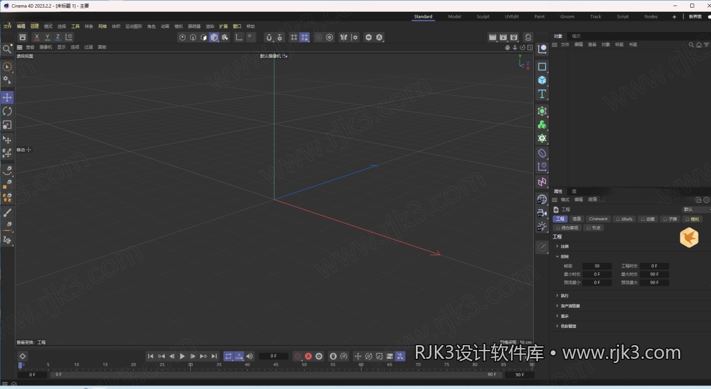Toggle the Z axis lock
The width and height of the screenshot is (711, 389).
pos(58,37)
